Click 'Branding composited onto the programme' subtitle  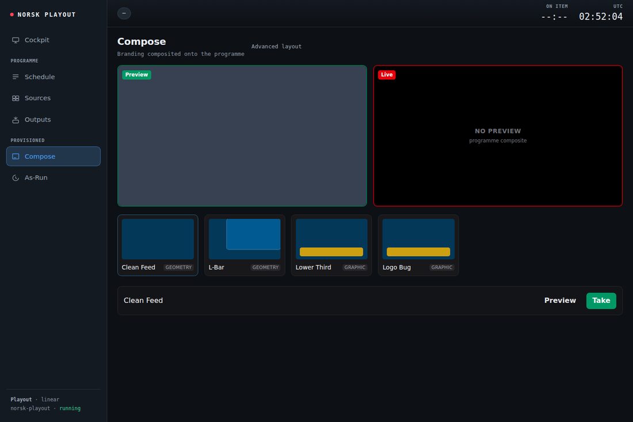tap(181, 54)
